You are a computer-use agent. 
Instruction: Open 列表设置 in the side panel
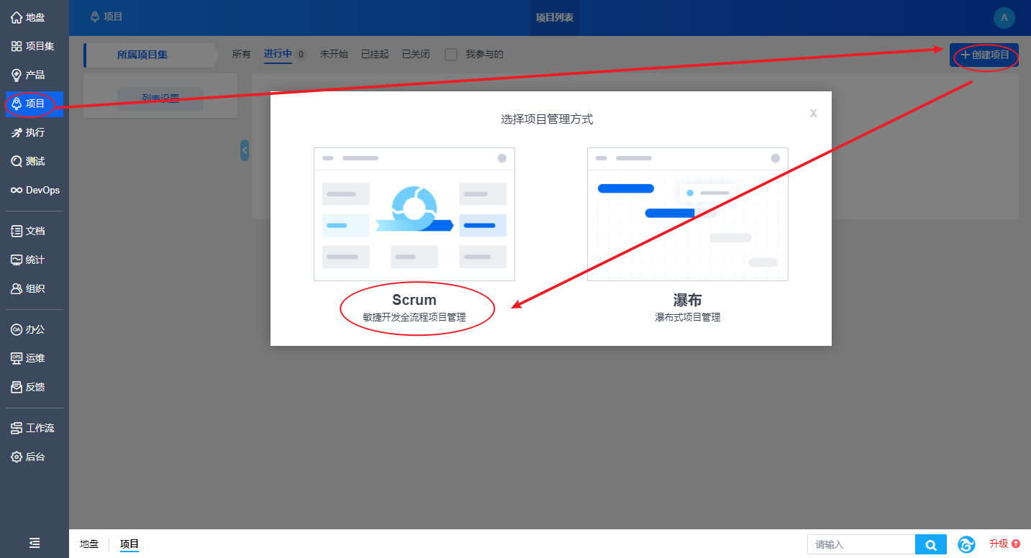[160, 99]
